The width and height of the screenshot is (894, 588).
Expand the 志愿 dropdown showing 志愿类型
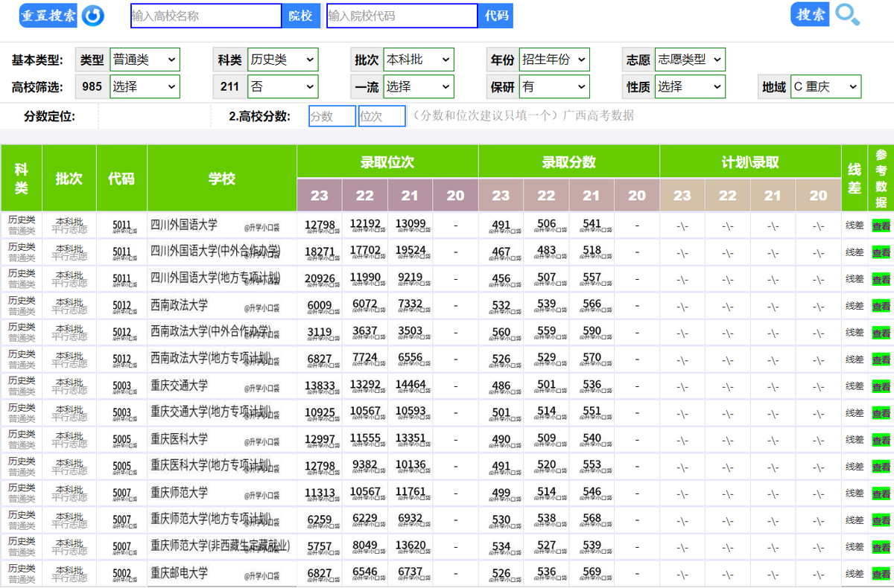click(x=689, y=60)
